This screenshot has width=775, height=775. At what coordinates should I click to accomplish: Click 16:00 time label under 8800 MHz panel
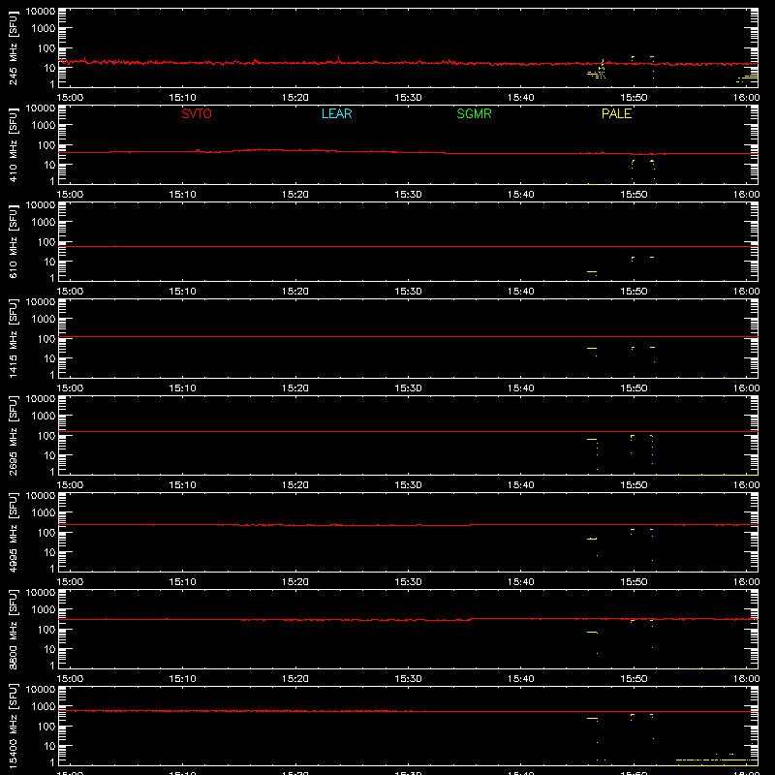(746, 679)
